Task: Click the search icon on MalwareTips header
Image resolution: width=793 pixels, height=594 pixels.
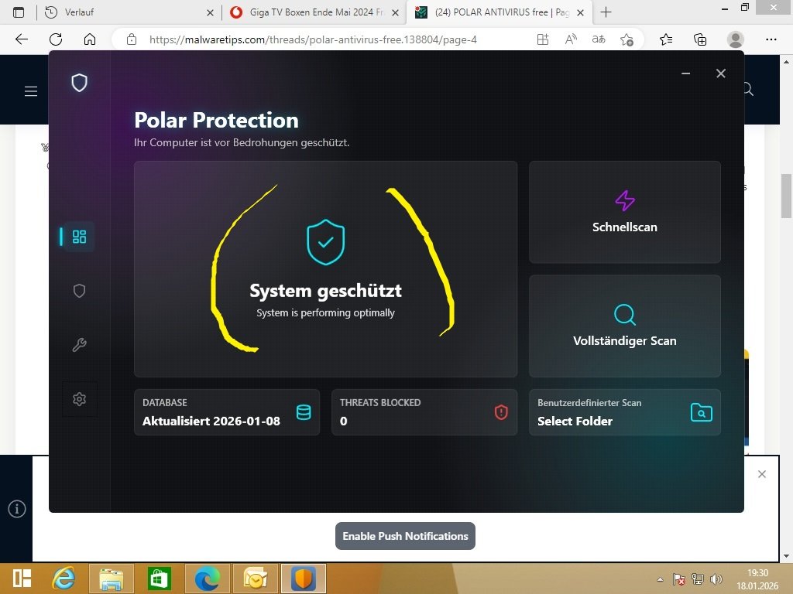Action: (748, 90)
